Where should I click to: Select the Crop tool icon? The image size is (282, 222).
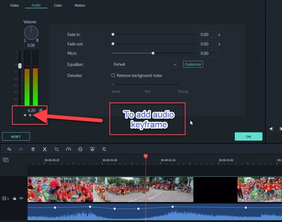pyautogui.click(x=57, y=149)
